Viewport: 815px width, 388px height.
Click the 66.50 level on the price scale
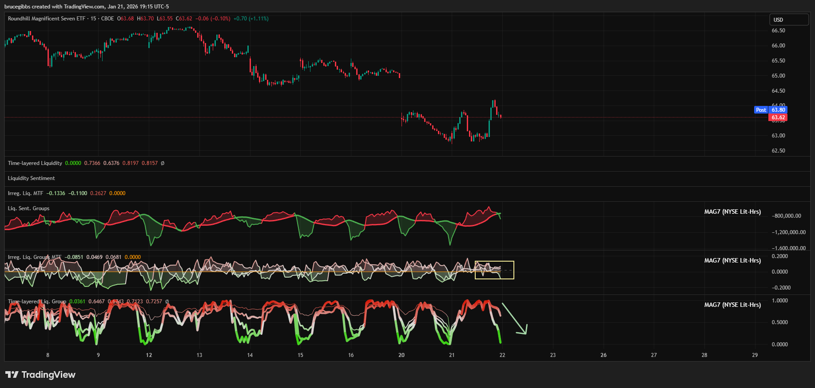(x=778, y=31)
